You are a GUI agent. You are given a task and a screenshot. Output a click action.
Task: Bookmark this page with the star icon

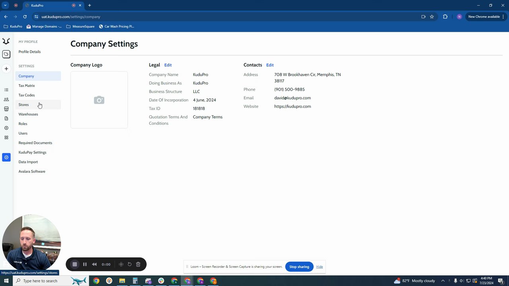point(432,17)
